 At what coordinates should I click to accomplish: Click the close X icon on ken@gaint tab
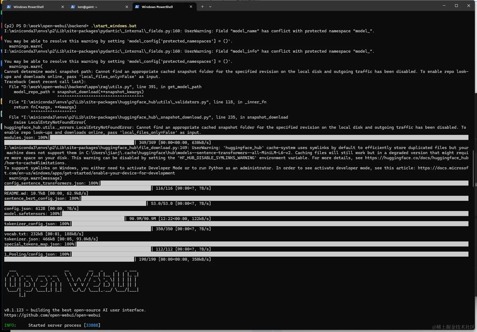tap(127, 7)
